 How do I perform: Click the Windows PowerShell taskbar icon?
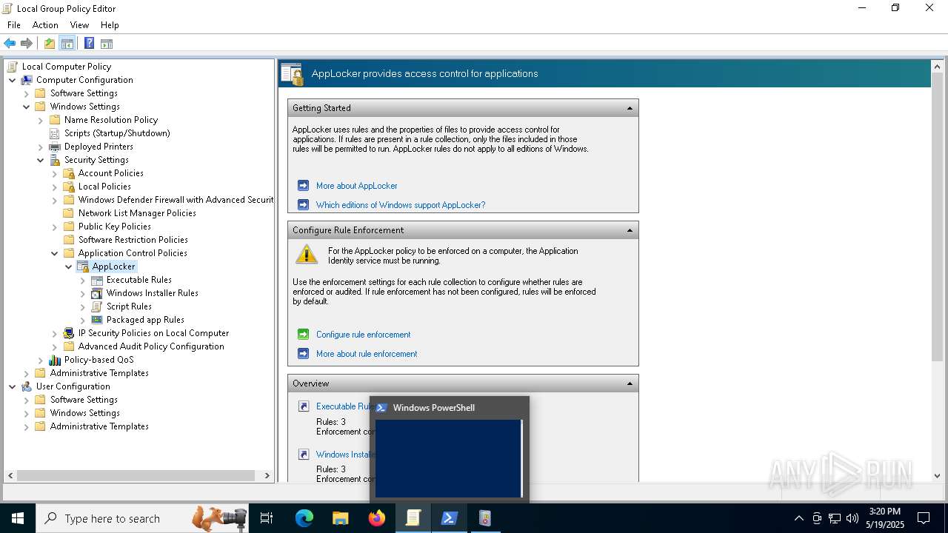[449, 518]
